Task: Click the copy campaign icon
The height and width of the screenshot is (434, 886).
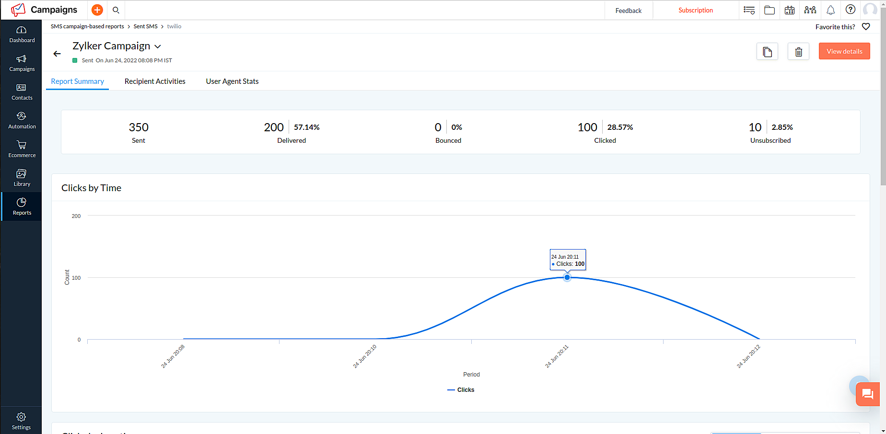Action: pyautogui.click(x=767, y=52)
